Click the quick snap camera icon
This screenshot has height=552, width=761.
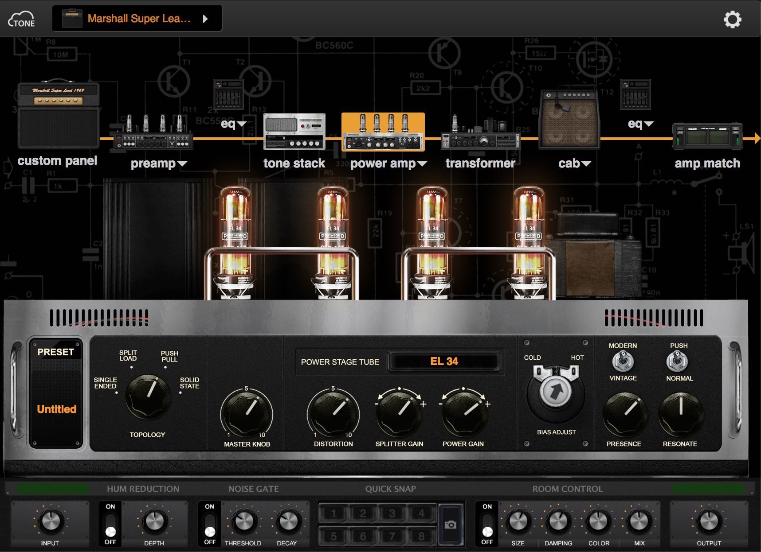coord(451,525)
